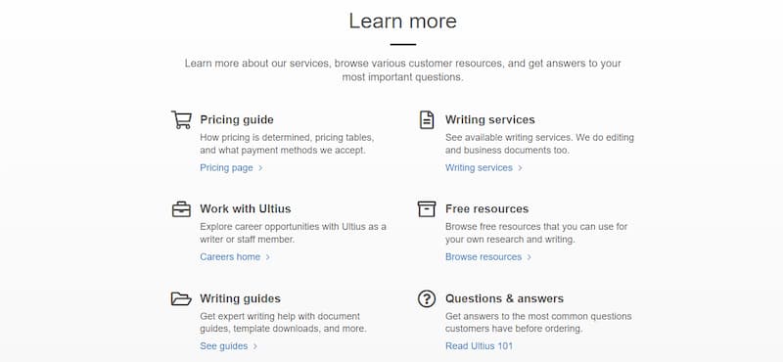The width and height of the screenshot is (783, 362).
Task: Click the question mark circle icon
Action: click(427, 298)
